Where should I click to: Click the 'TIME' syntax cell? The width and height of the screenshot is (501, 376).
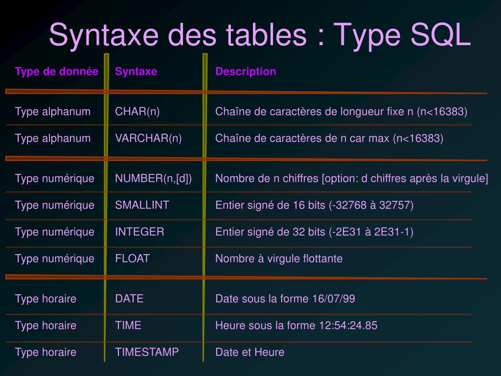point(128,326)
